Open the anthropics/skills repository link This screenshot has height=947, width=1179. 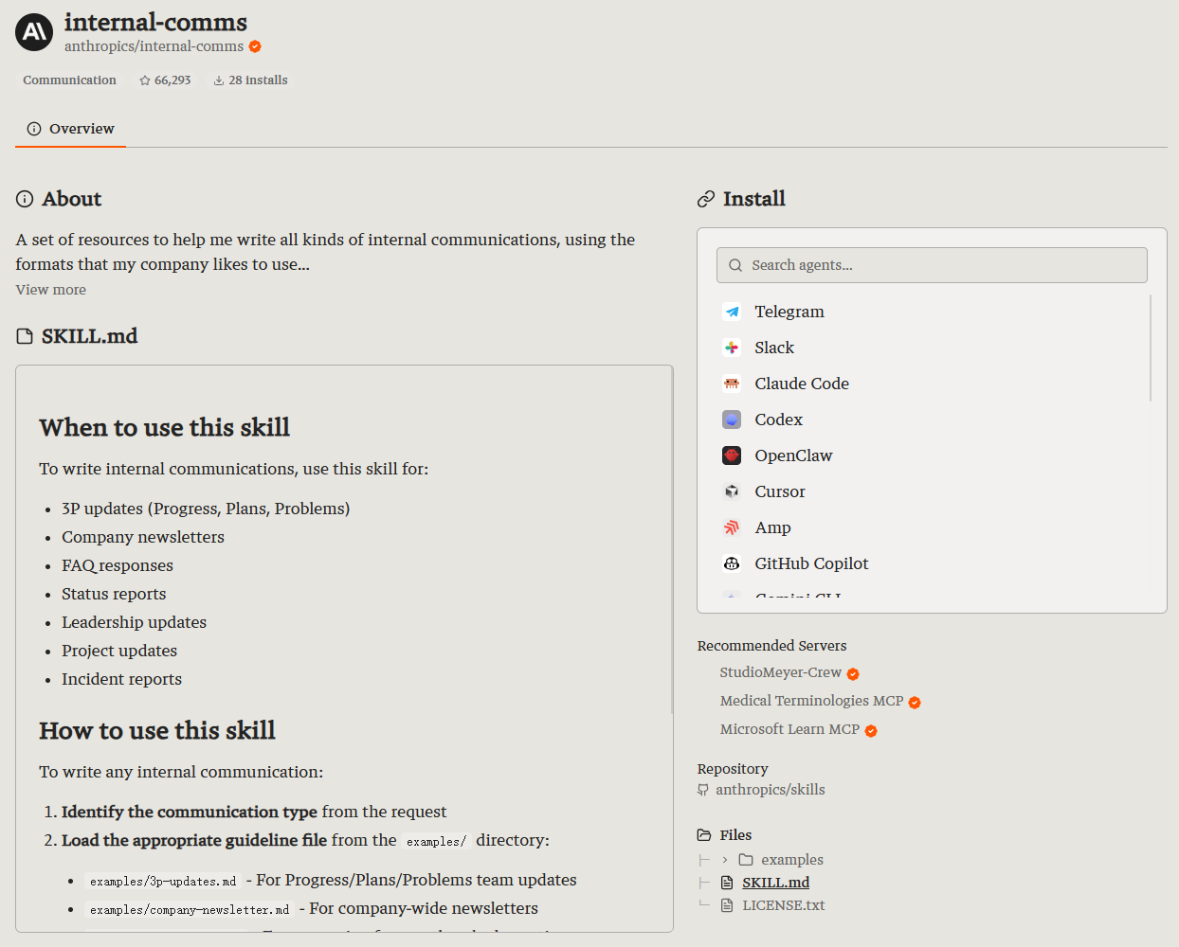tap(771, 790)
